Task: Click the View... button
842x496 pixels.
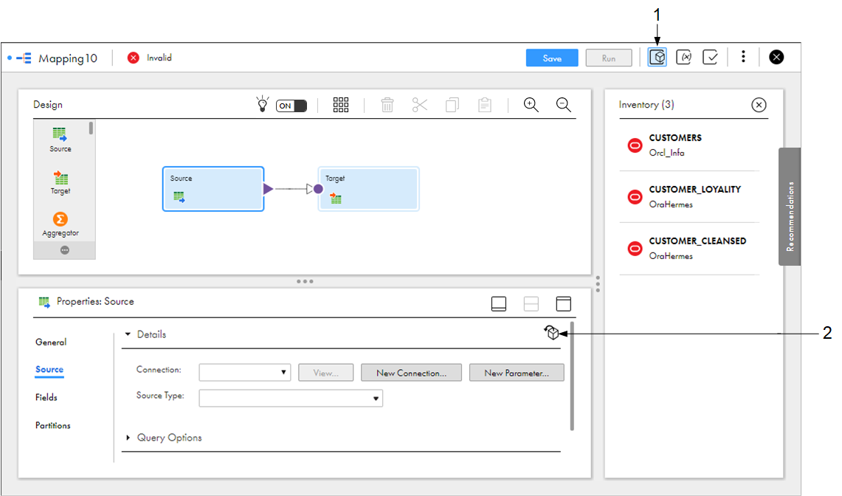Action: coord(326,373)
